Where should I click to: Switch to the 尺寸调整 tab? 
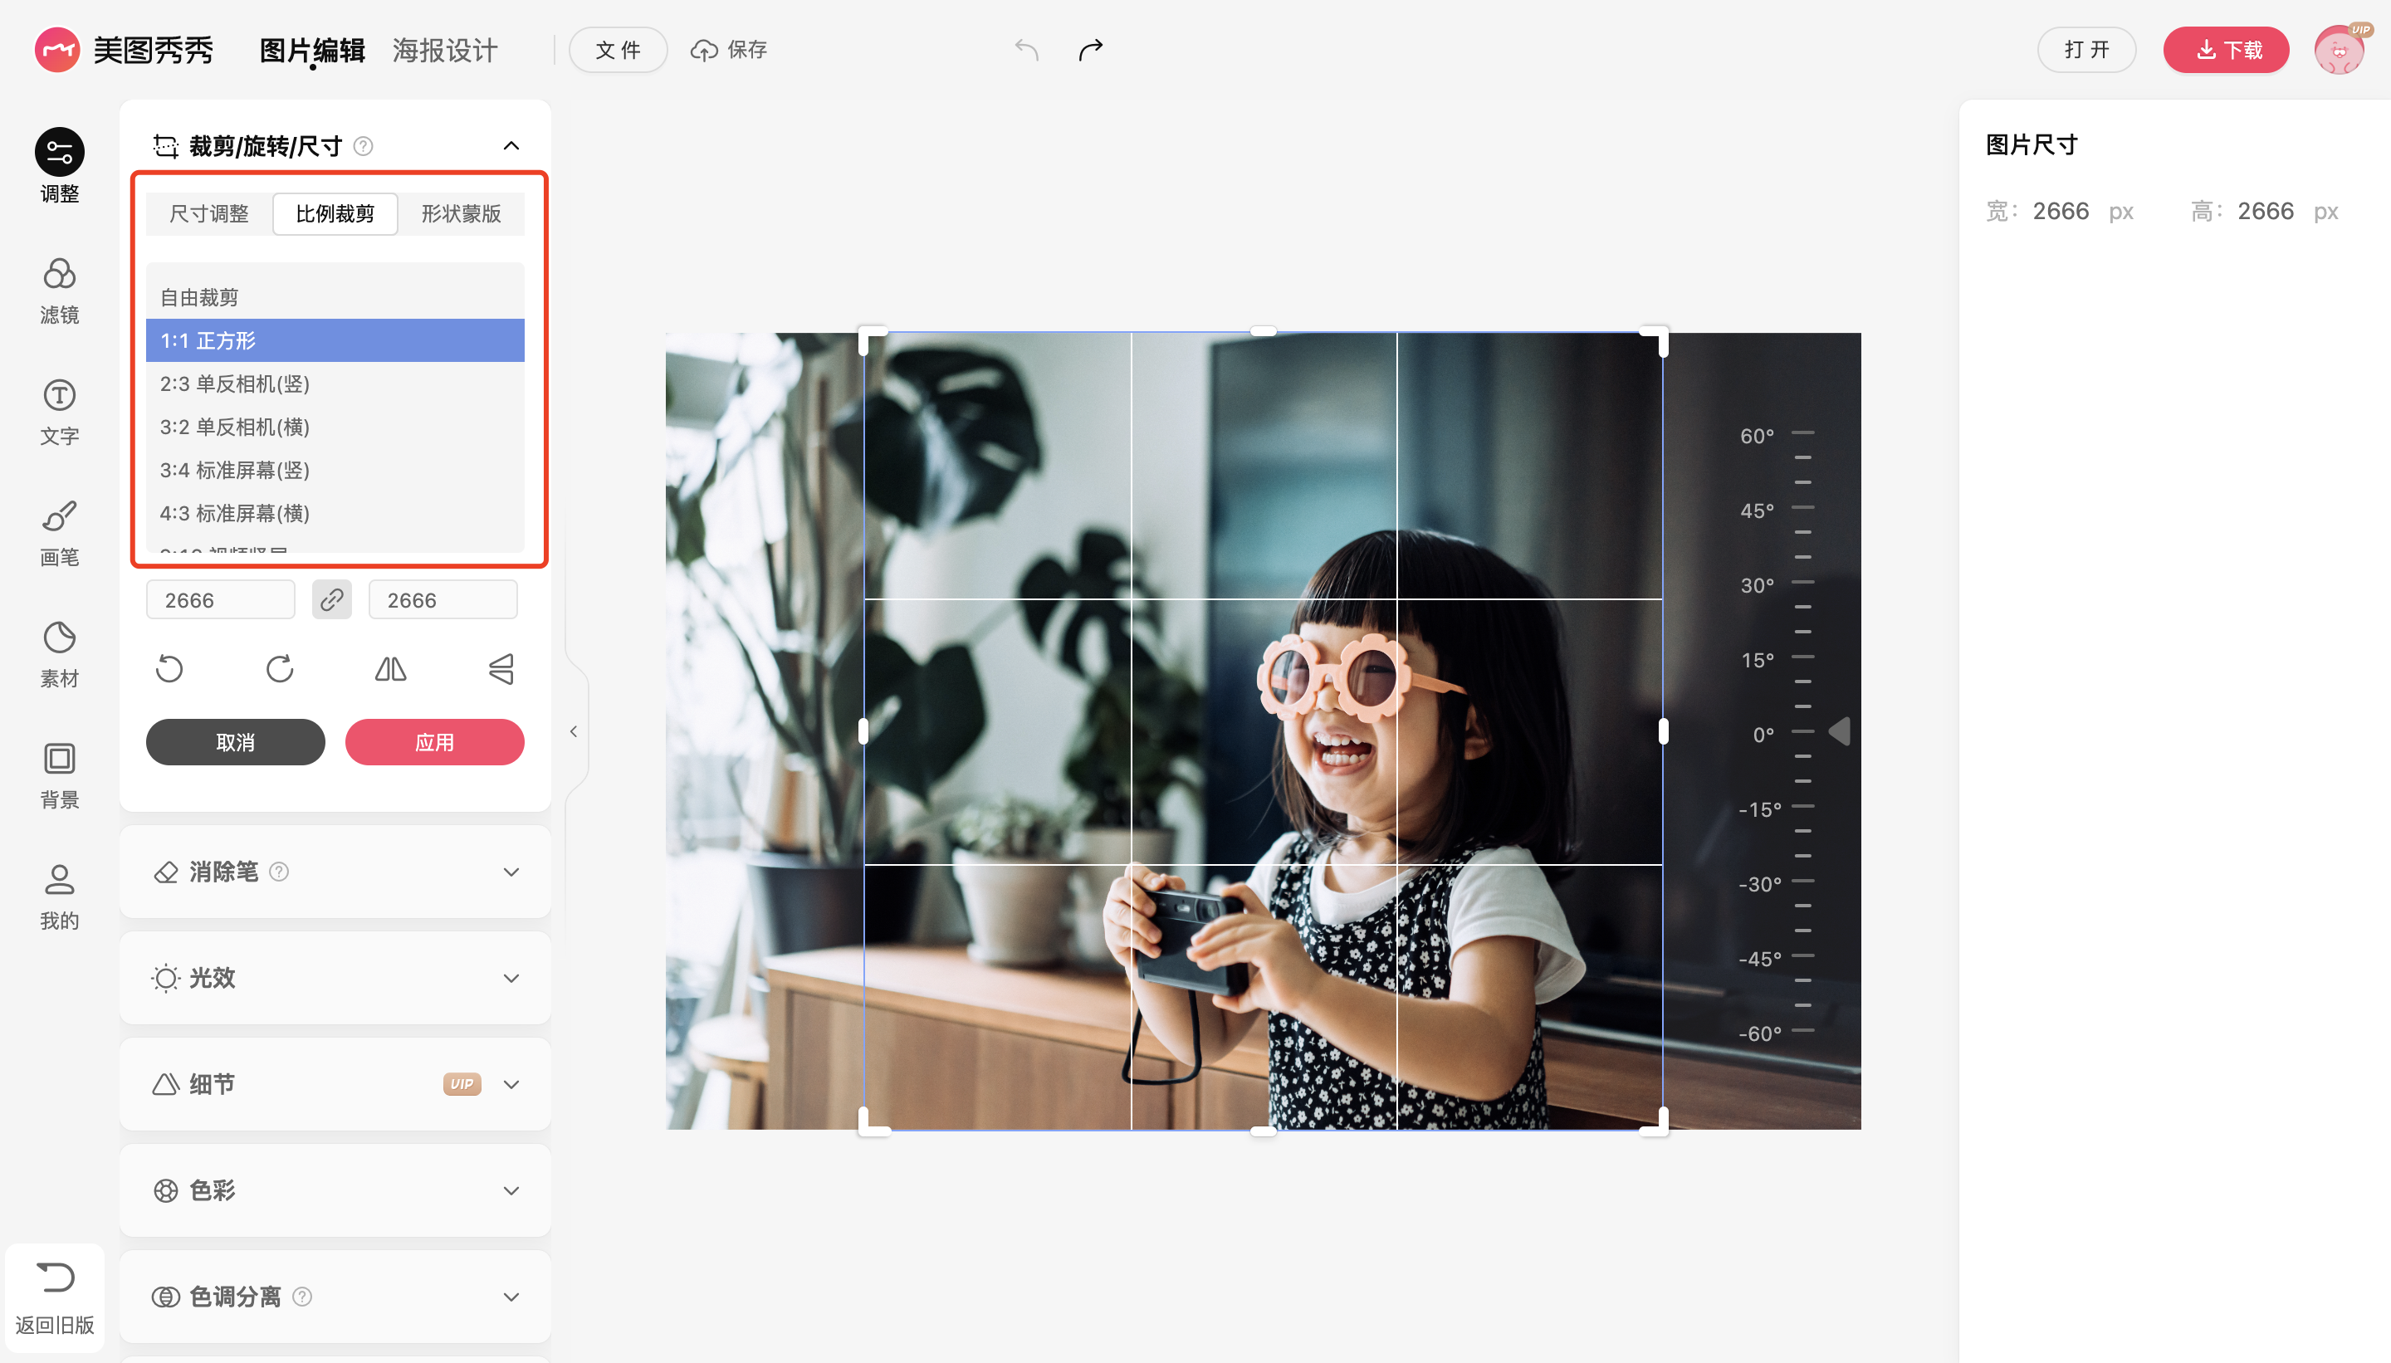[208, 213]
